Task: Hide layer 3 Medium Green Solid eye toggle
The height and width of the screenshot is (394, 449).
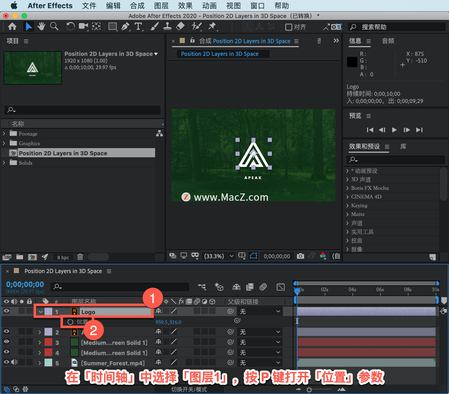Action: (6, 341)
